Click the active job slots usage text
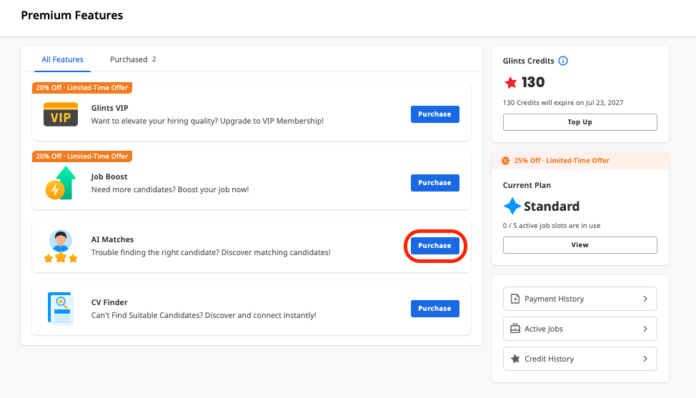Viewport: 696px width, 398px height. (551, 225)
